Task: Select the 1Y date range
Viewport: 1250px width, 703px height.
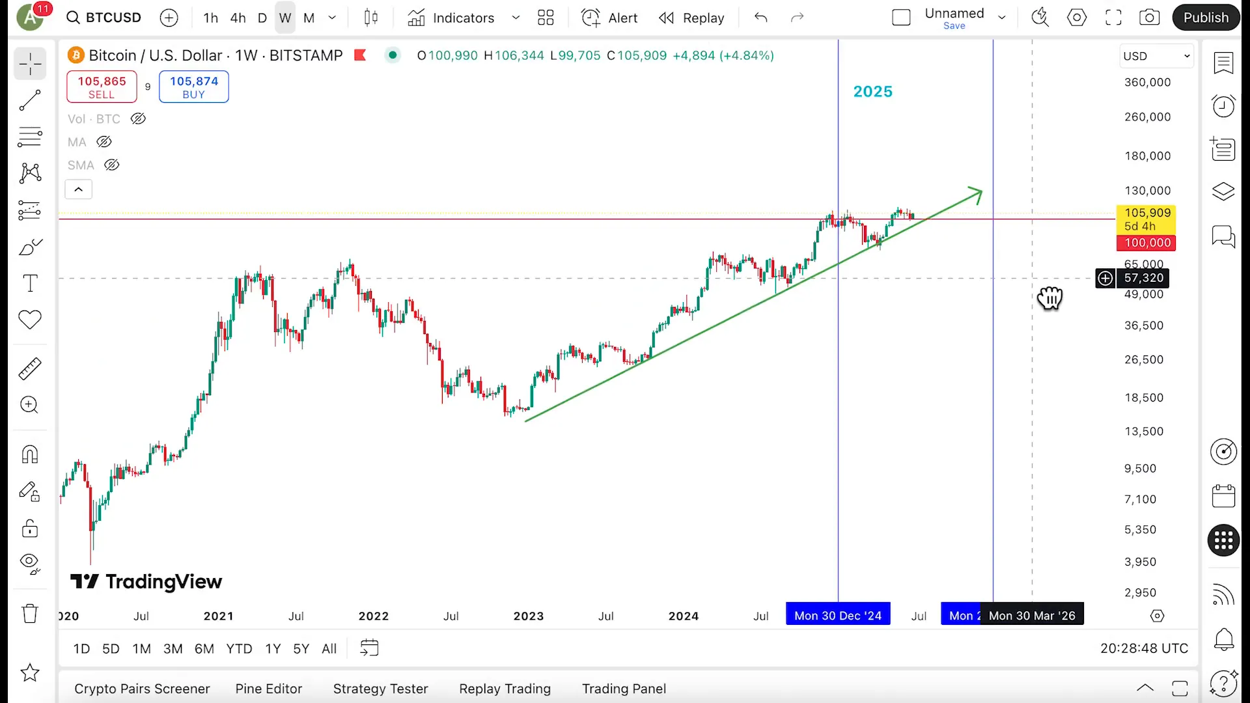Action: click(x=273, y=649)
